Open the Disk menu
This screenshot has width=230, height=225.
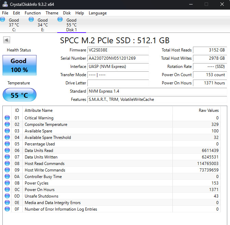click(67, 13)
